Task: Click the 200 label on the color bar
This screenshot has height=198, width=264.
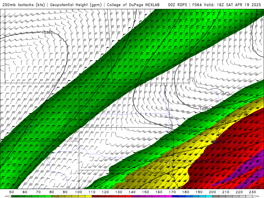Action: point(212,192)
